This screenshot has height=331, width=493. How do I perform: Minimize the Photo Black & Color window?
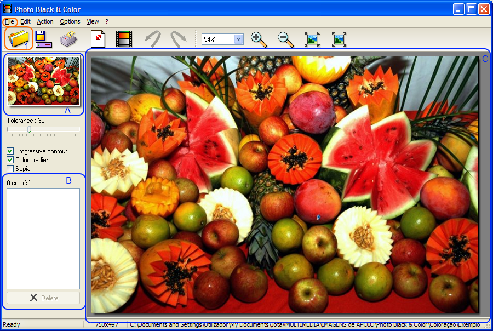(x=458, y=9)
